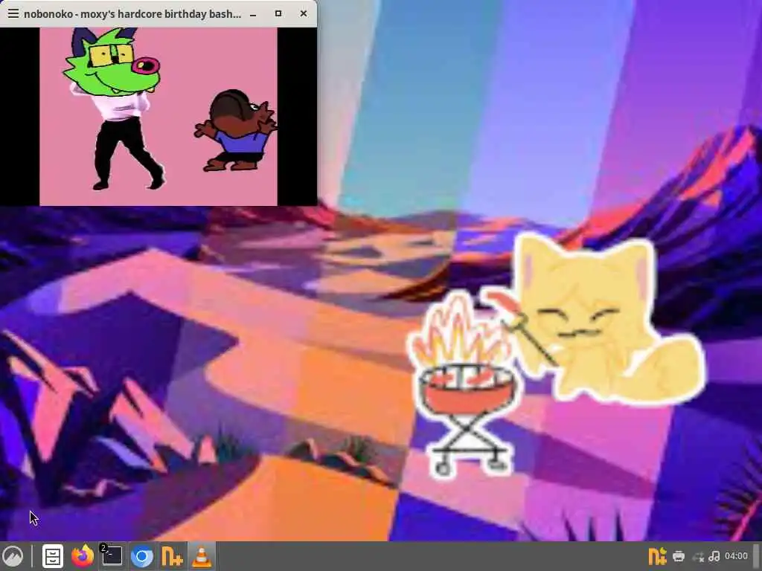The width and height of the screenshot is (762, 571).
Task: Click the nobonoko video window title text
Action: [132, 13]
